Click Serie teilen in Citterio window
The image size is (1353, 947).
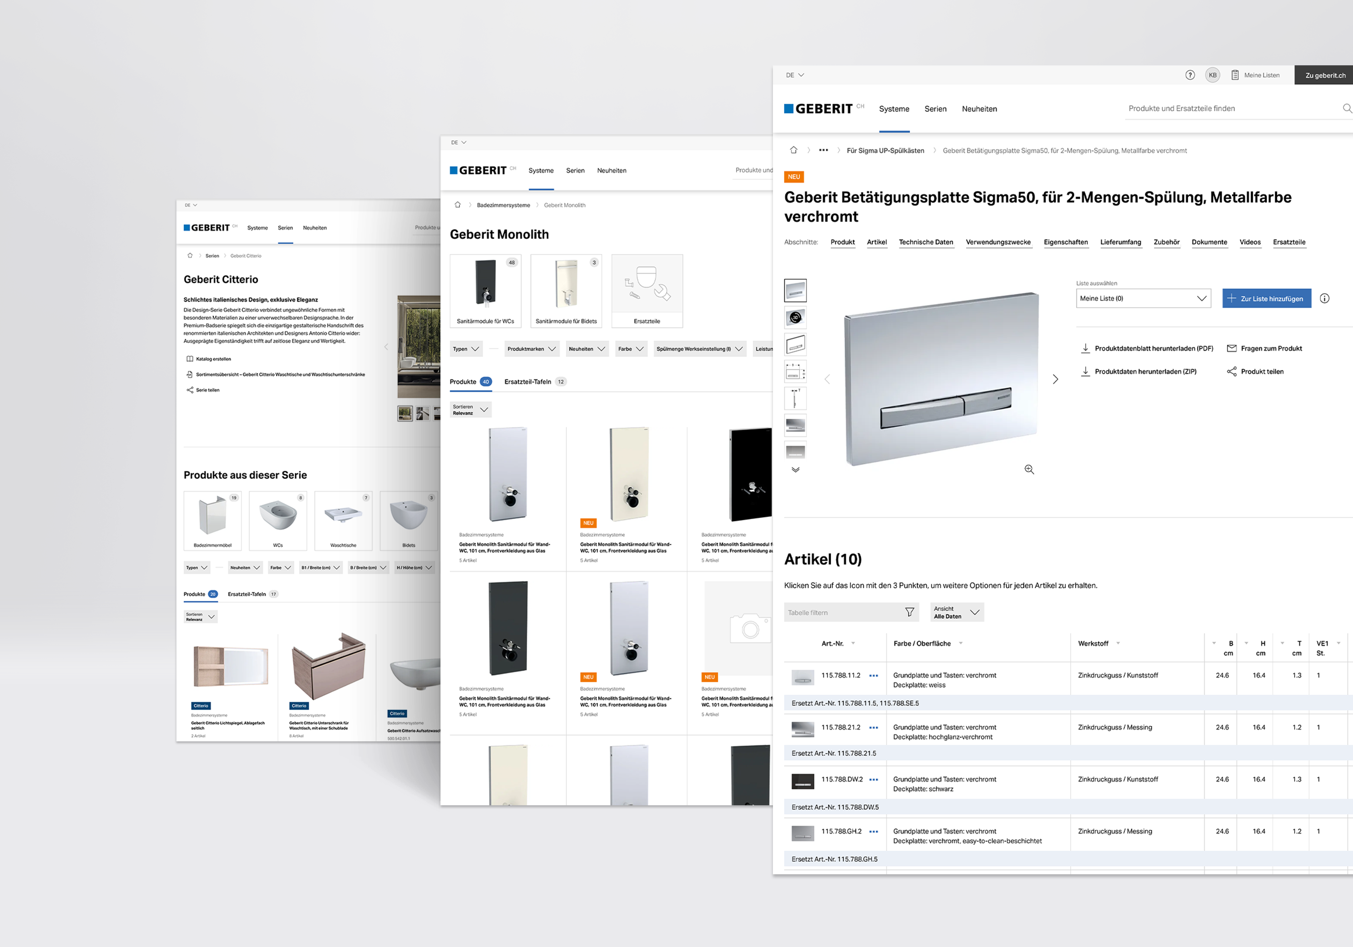(203, 390)
